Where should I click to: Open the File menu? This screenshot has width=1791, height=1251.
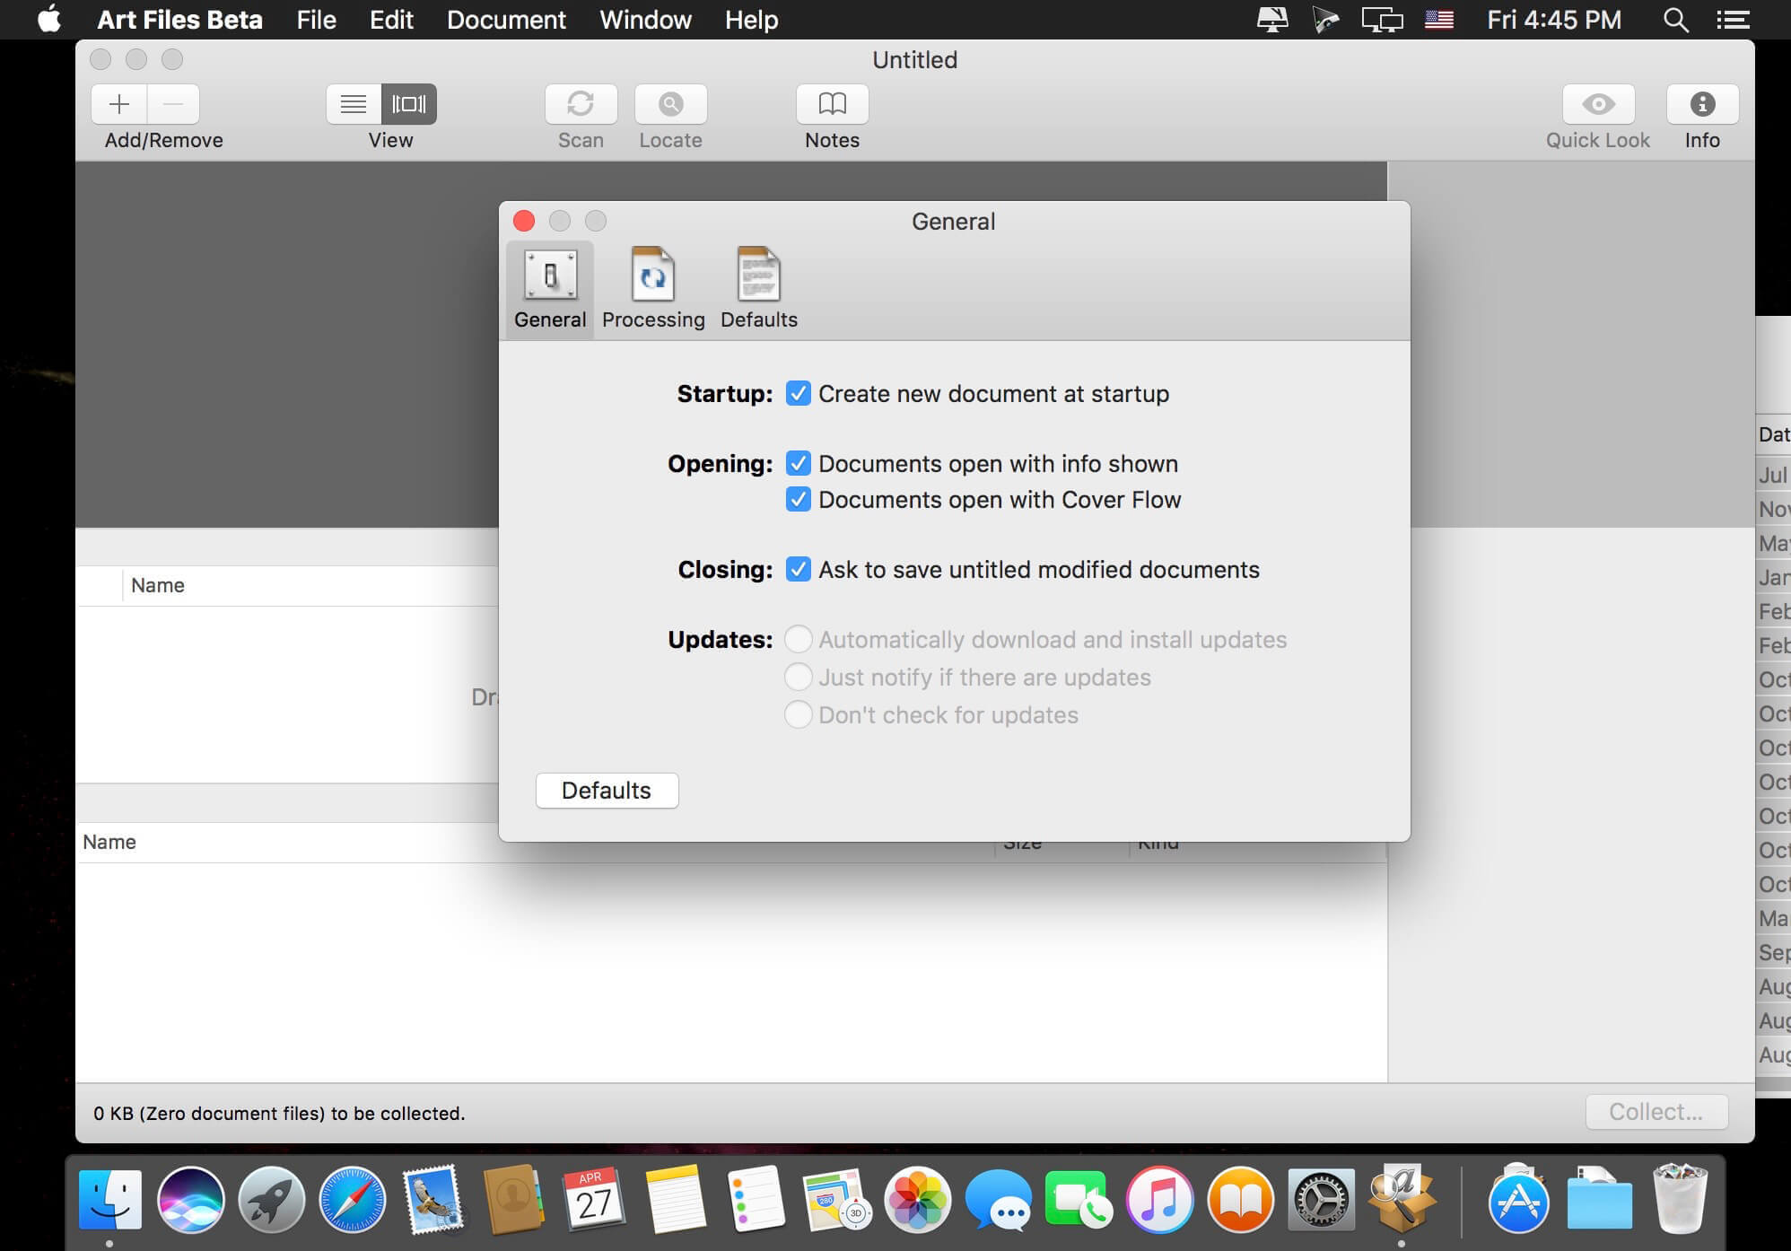click(x=316, y=20)
